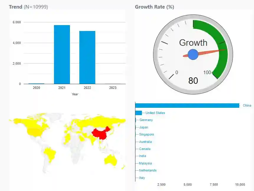Select Australia on the world map

[111, 160]
